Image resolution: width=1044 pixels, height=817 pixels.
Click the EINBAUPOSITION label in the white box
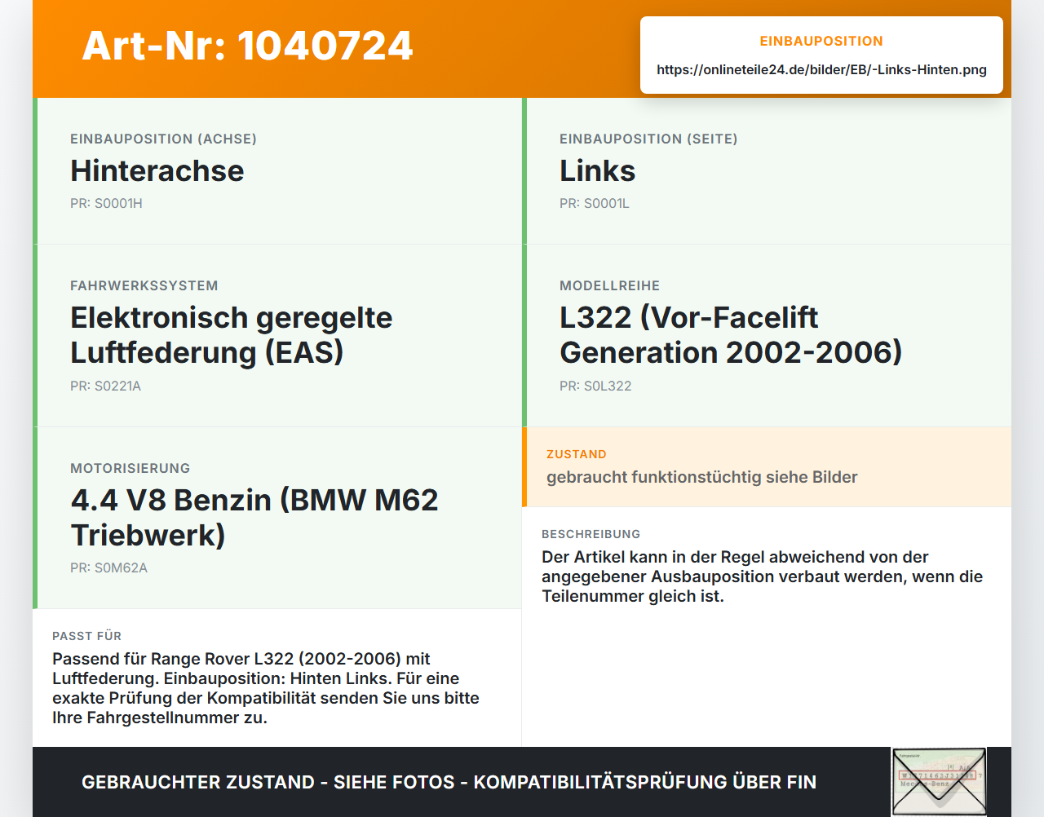(821, 41)
